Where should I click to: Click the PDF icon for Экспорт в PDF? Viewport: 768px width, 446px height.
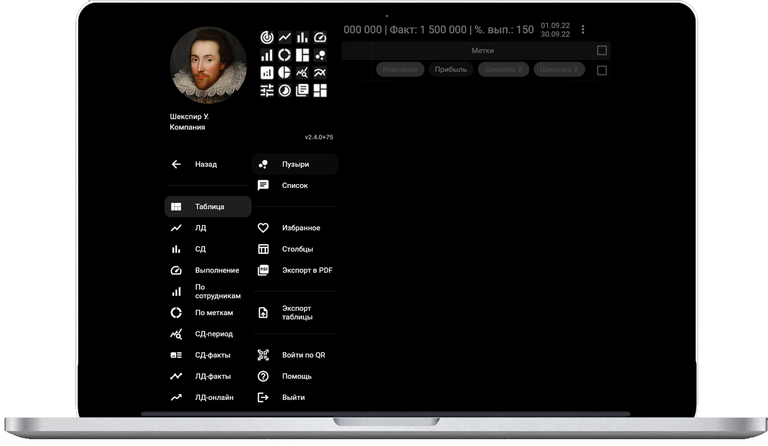pyautogui.click(x=263, y=270)
